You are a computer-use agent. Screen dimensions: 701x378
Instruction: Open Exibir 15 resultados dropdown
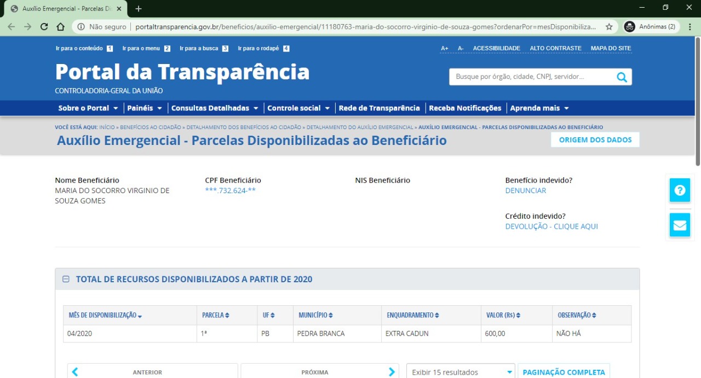461,372
